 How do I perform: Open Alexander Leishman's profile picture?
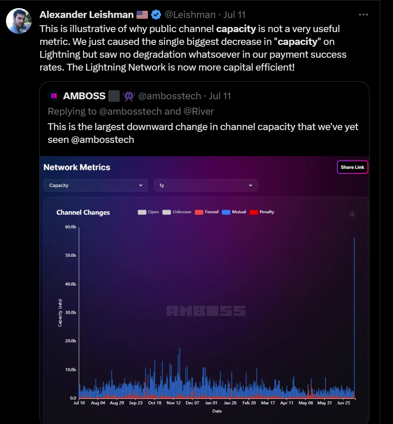[x=19, y=21]
